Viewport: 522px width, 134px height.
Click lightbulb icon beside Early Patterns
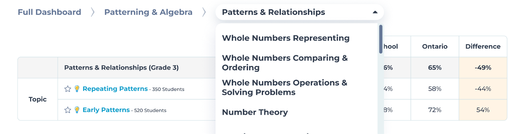(x=77, y=110)
